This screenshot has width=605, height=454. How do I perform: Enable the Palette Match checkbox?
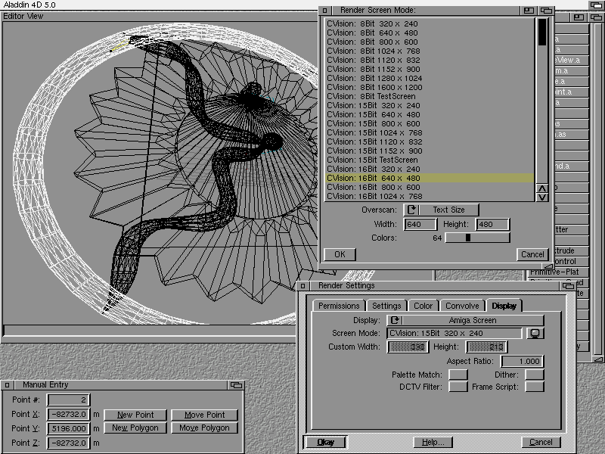458,375
